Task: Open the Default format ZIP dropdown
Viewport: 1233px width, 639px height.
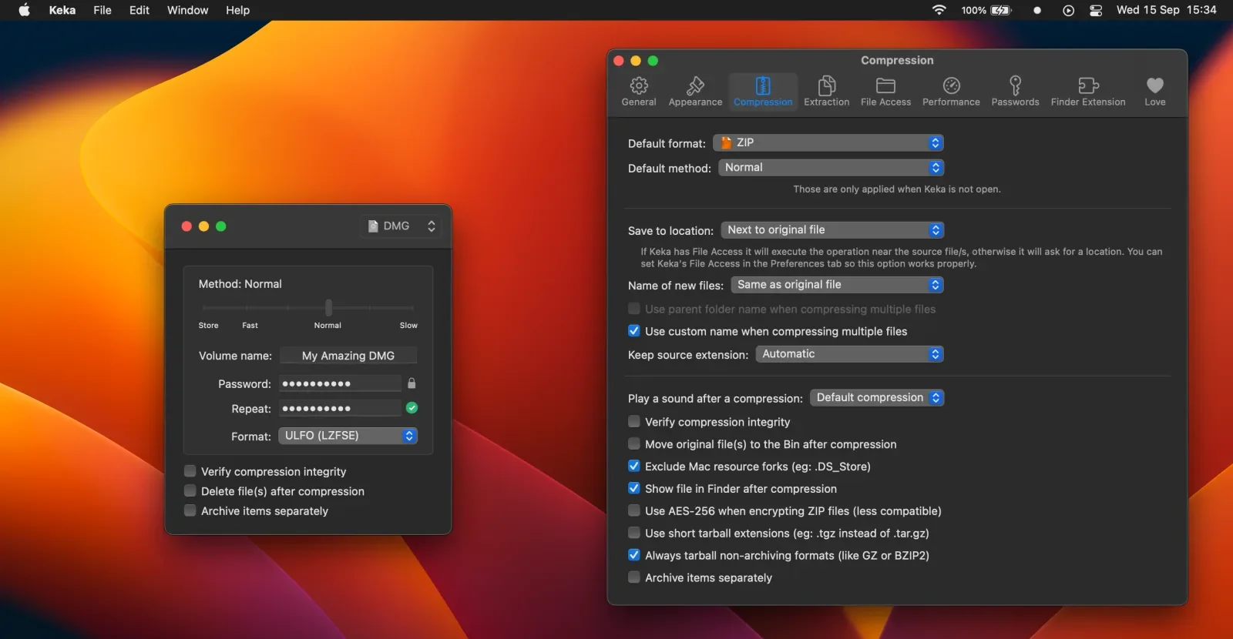Action: click(x=828, y=142)
